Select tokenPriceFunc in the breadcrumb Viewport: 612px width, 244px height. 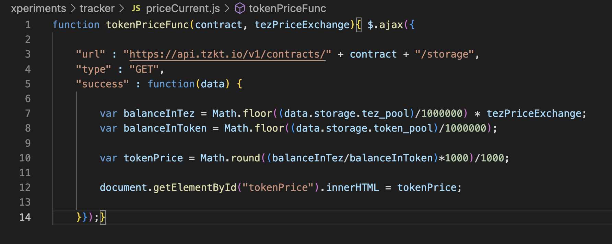click(287, 8)
